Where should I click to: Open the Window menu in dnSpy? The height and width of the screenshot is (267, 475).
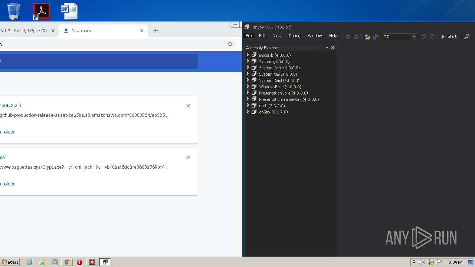coord(315,36)
